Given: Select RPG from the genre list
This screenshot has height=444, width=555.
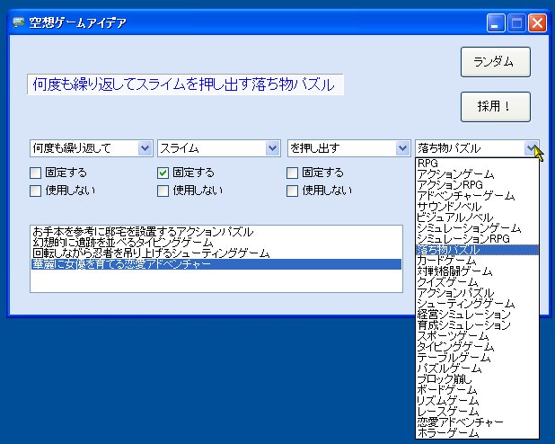Looking at the screenshot, I should [x=477, y=164].
